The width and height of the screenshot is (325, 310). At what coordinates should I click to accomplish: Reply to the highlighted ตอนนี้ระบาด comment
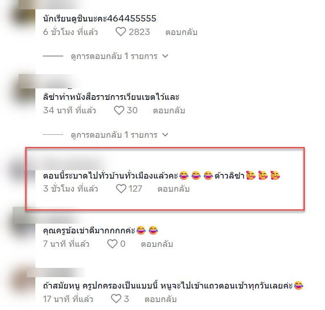click(x=173, y=189)
